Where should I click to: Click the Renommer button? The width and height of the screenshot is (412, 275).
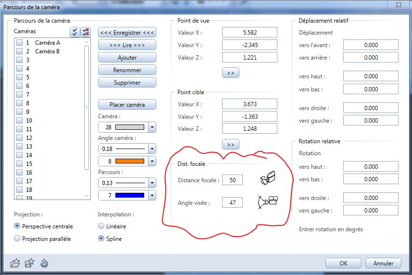click(127, 70)
